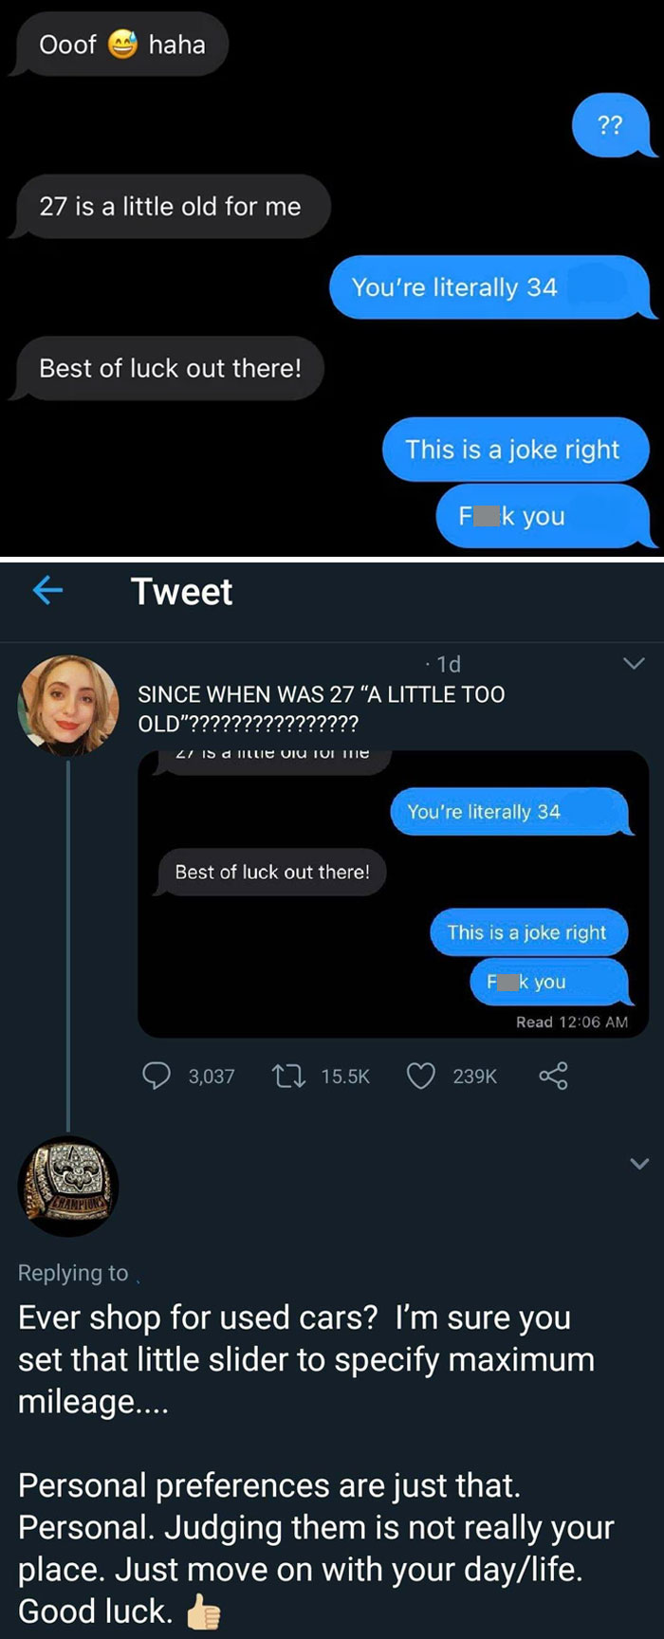This screenshot has height=1639, width=664.
Task: Open the champion ring avatar profile
Action: pos(68,1187)
